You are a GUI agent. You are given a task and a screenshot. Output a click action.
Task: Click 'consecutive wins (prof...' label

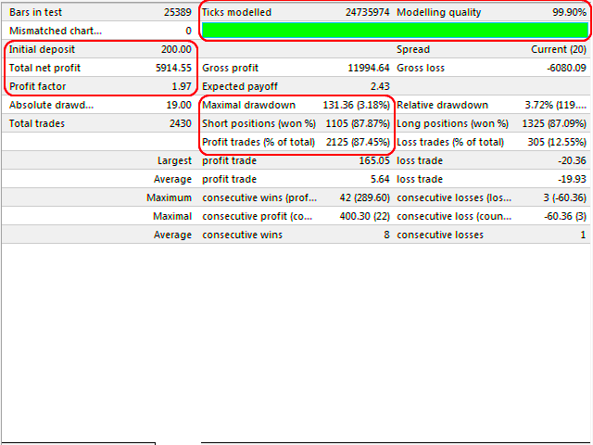click(259, 197)
